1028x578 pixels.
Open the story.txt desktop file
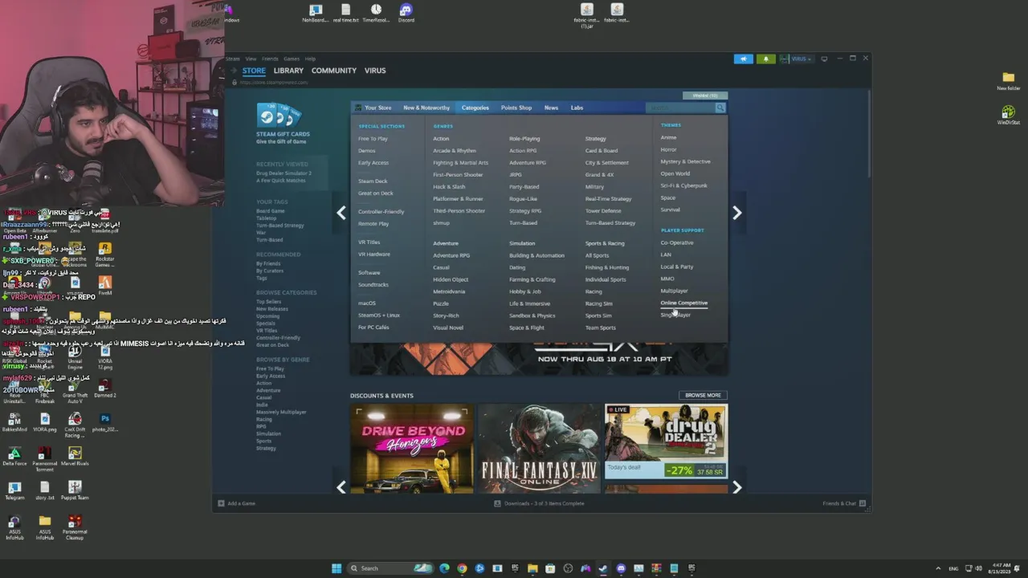(x=45, y=490)
